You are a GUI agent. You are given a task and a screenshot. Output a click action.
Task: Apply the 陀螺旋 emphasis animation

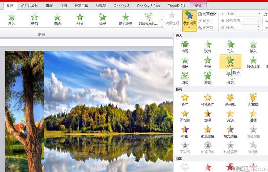pyautogui.click(x=253, y=99)
